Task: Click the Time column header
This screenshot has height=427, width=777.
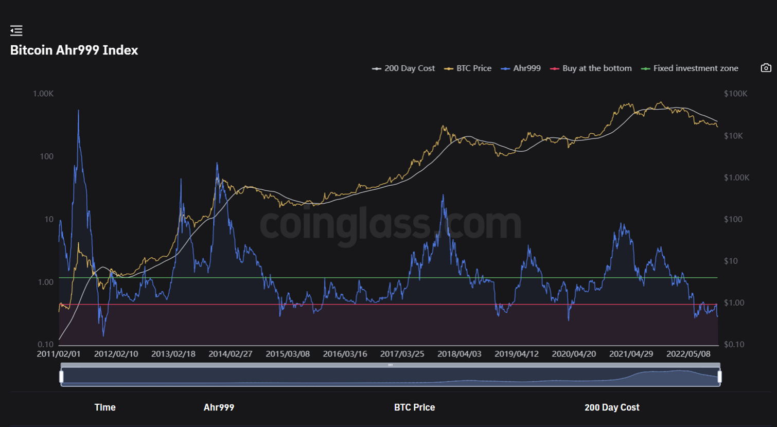Action: pyautogui.click(x=104, y=407)
